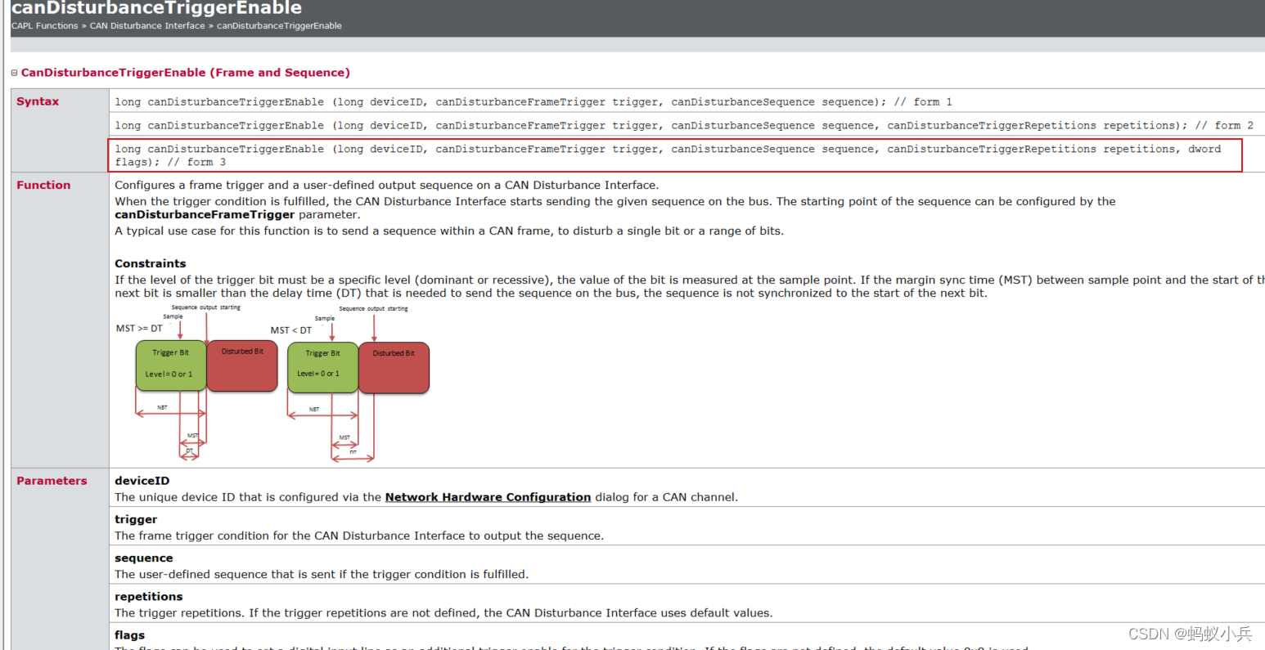Click the 'user-defined sequence that is sent' description

pyautogui.click(x=322, y=575)
